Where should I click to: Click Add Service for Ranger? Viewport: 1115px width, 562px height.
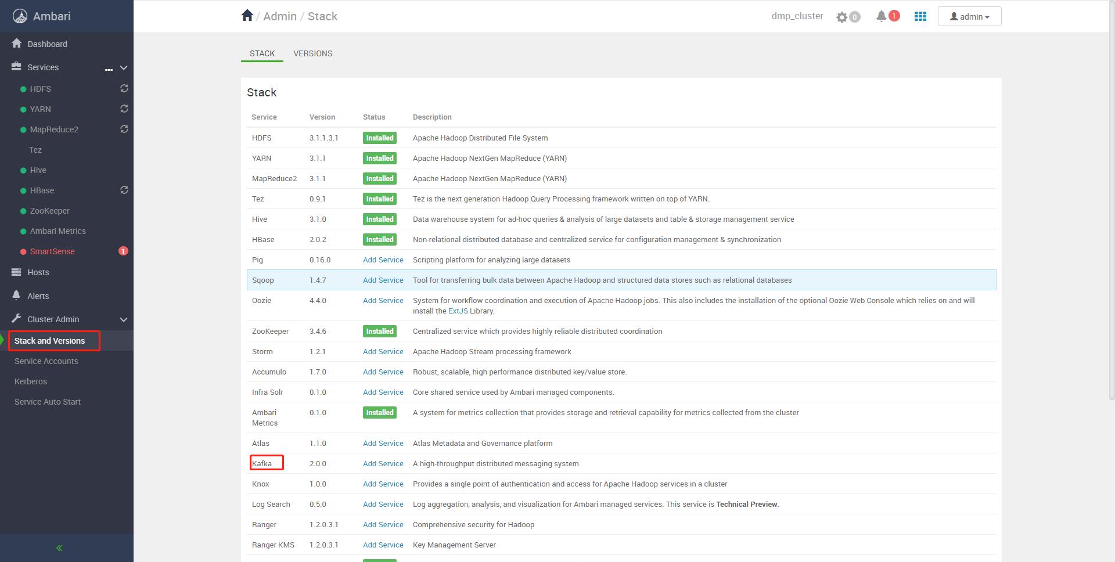383,524
